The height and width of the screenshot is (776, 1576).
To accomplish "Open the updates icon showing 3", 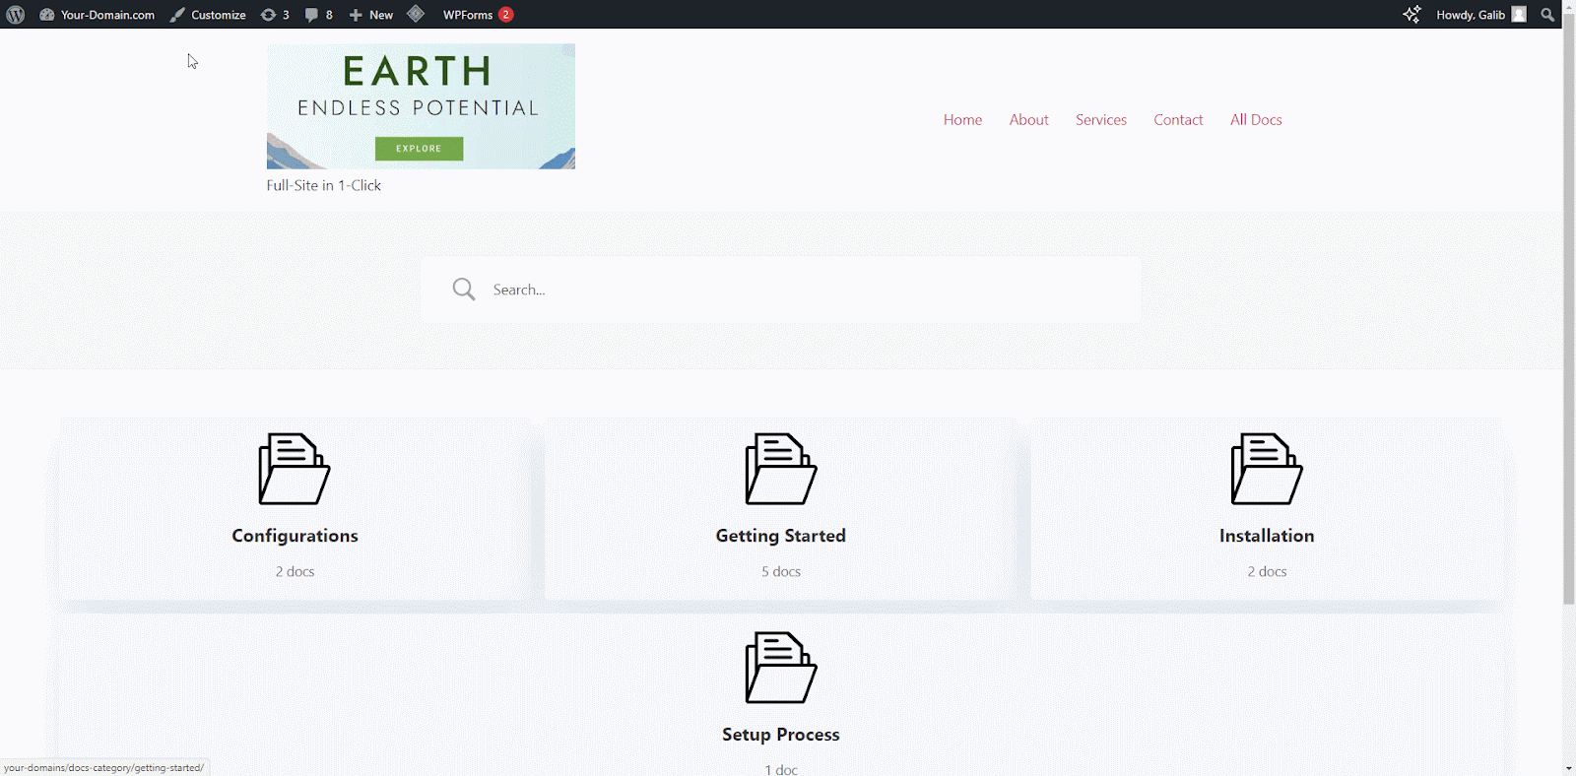I will point(275,15).
